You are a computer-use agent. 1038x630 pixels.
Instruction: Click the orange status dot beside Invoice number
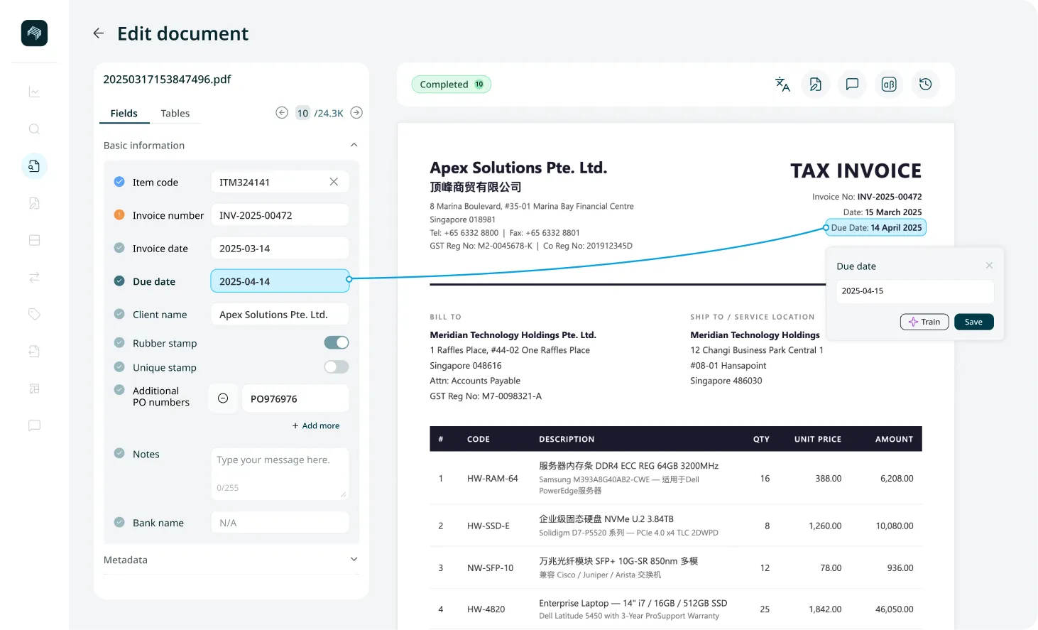(x=119, y=214)
